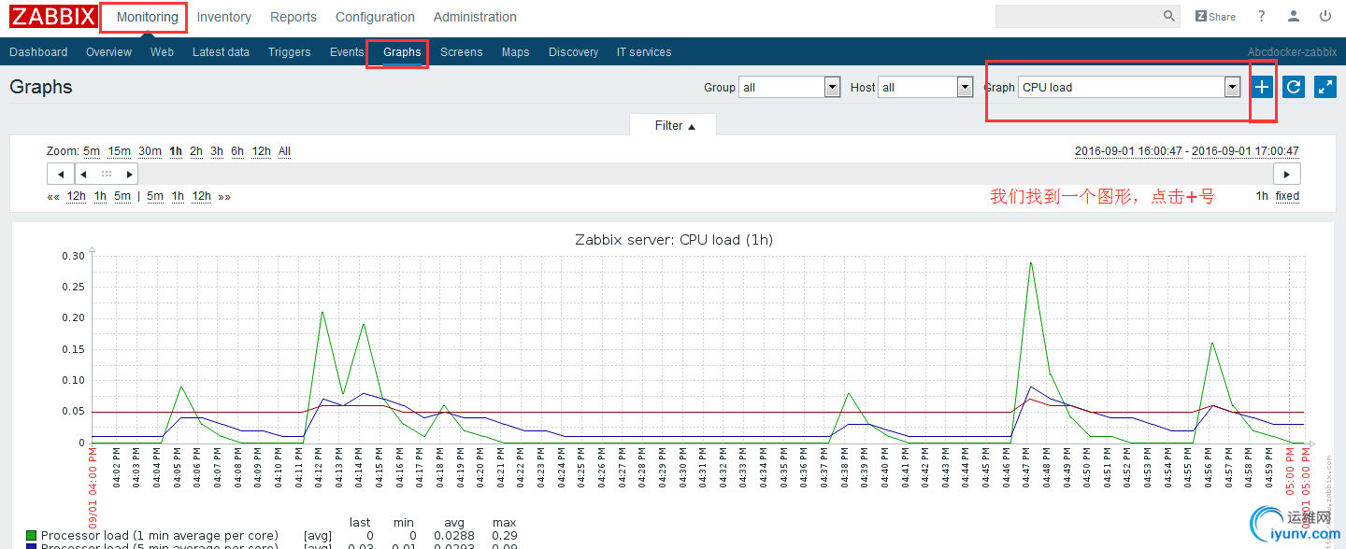Viewport: 1346px width, 549px height.
Task: Select the 6h zoom link
Action: point(237,151)
